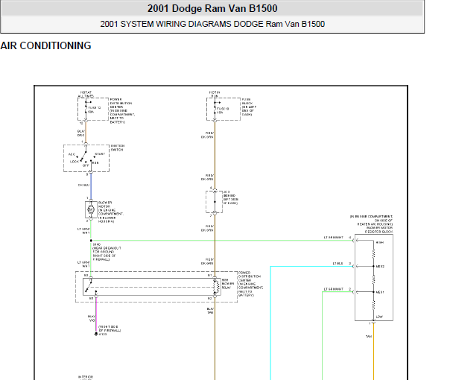Image resolution: width=450 pixels, height=380 pixels.
Task: Click the HIGH terminal label in the resistor block
Action: [x=380, y=242]
